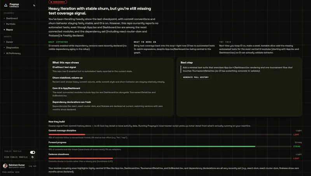
Task: Click the 'Forward progress' label
Action: tap(57, 142)
